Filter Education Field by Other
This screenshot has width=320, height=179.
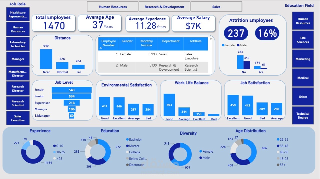(x=303, y=96)
